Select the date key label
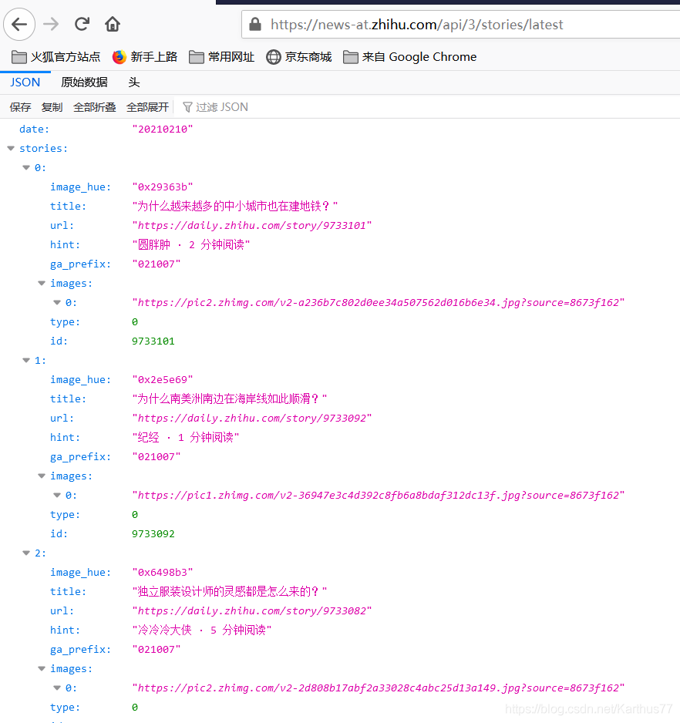 point(34,129)
